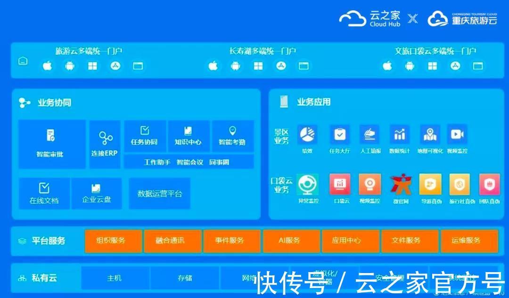Screen dimensions: 509x298
Task: Select the 连接ERP tile
Action: [x=105, y=145]
